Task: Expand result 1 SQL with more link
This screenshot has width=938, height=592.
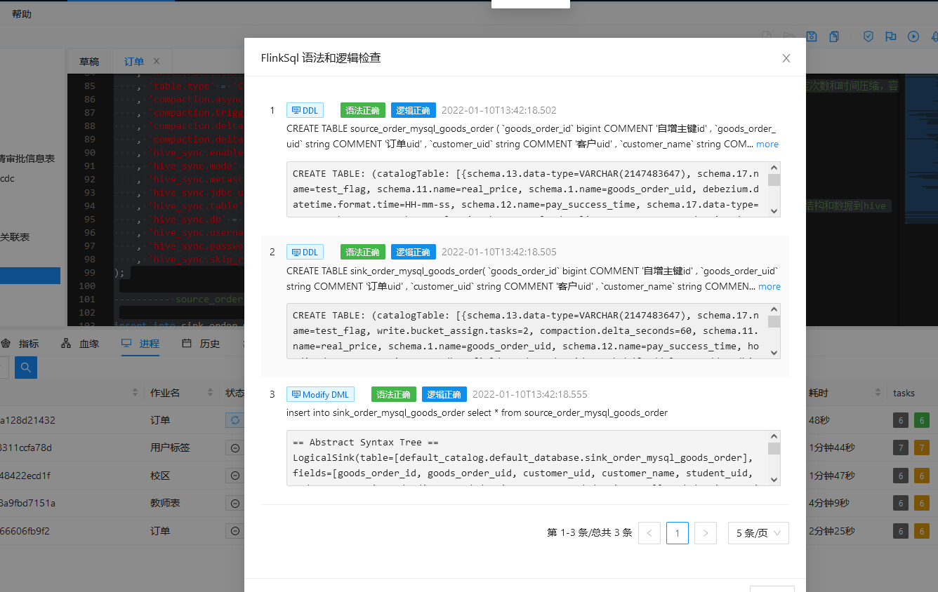Action: [x=767, y=144]
